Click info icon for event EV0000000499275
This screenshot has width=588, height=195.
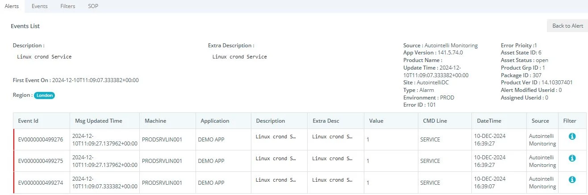click(x=572, y=158)
